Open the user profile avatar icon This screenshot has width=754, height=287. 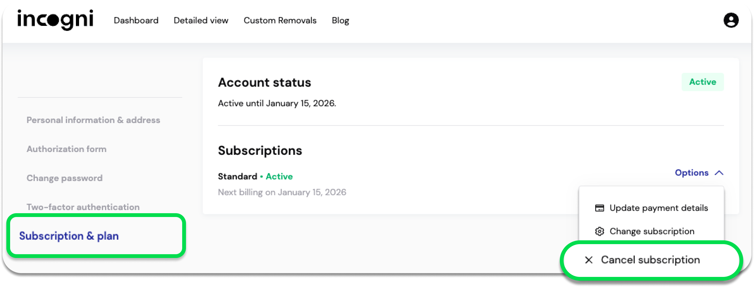(x=731, y=20)
